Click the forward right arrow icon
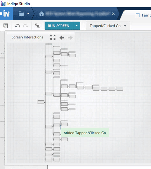 (x=70, y=37)
